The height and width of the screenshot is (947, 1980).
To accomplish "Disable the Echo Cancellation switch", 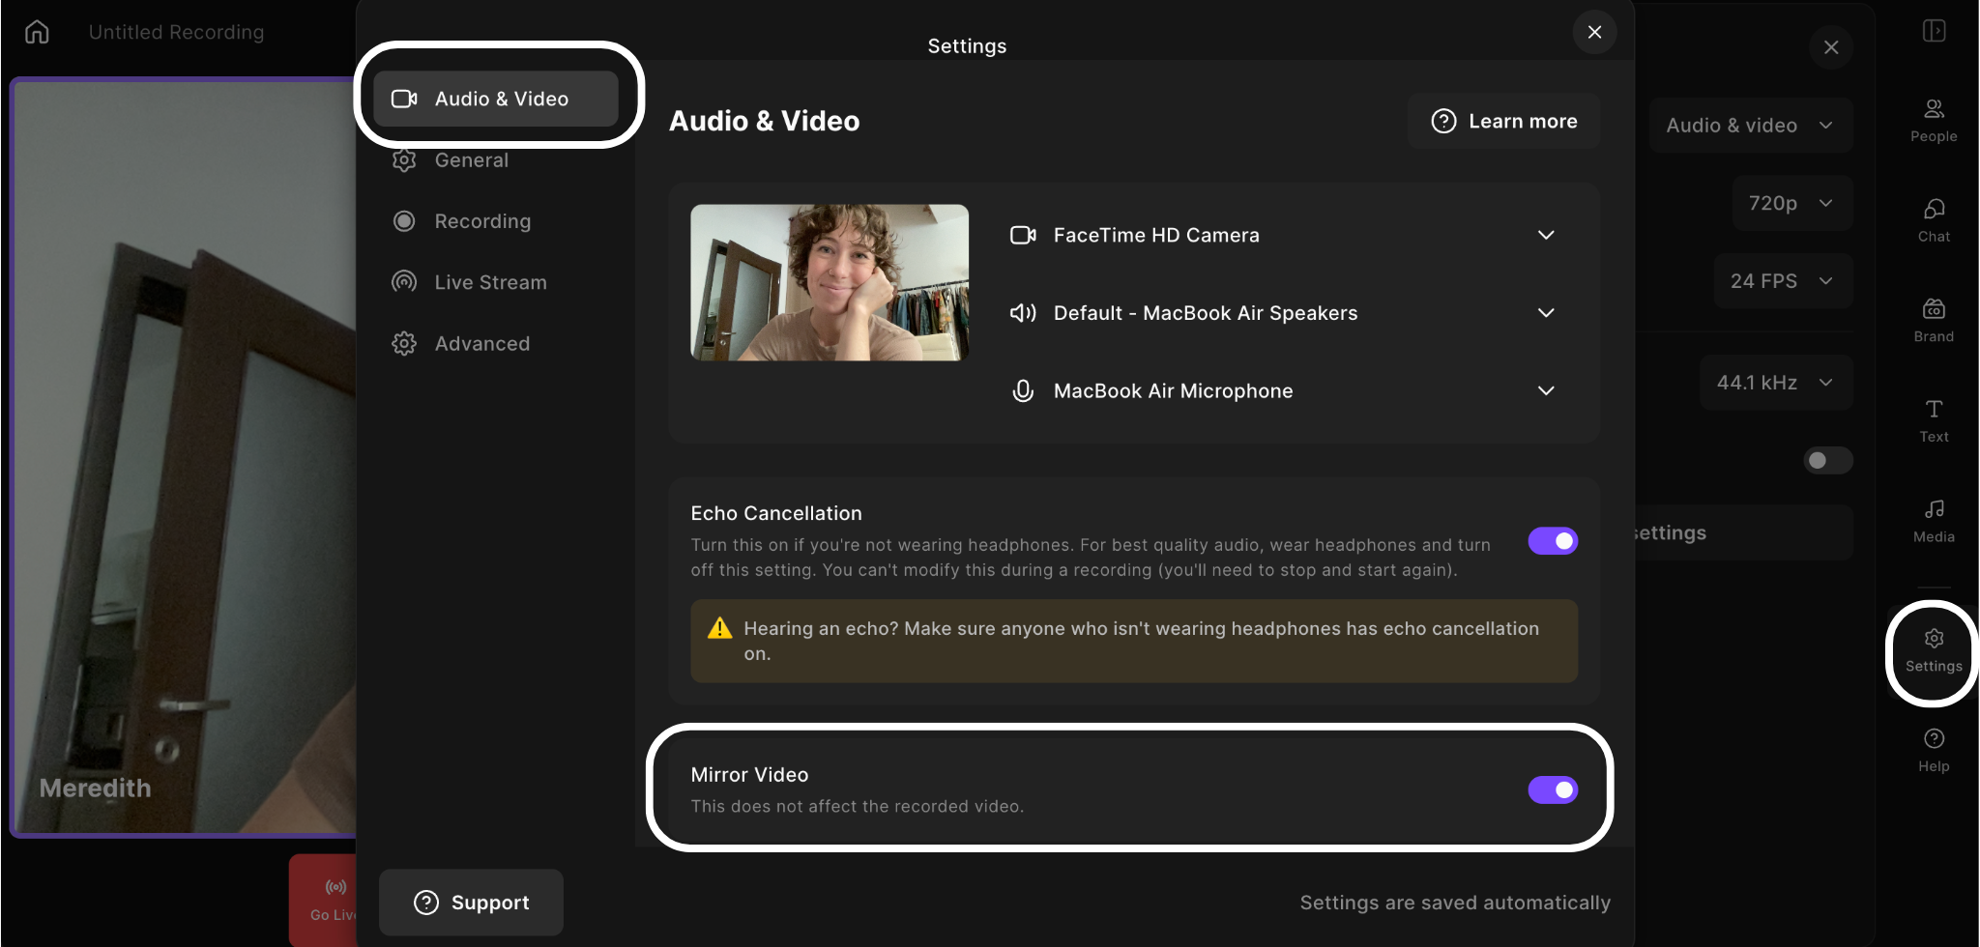I will [x=1553, y=541].
